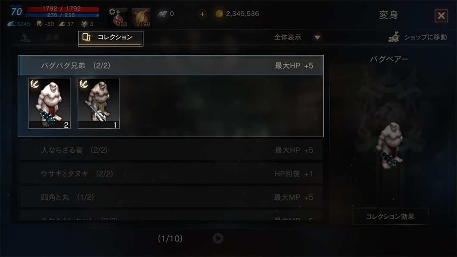Expand the ウサギとタヌキ collection row
The height and width of the screenshot is (257, 457).
(x=171, y=174)
